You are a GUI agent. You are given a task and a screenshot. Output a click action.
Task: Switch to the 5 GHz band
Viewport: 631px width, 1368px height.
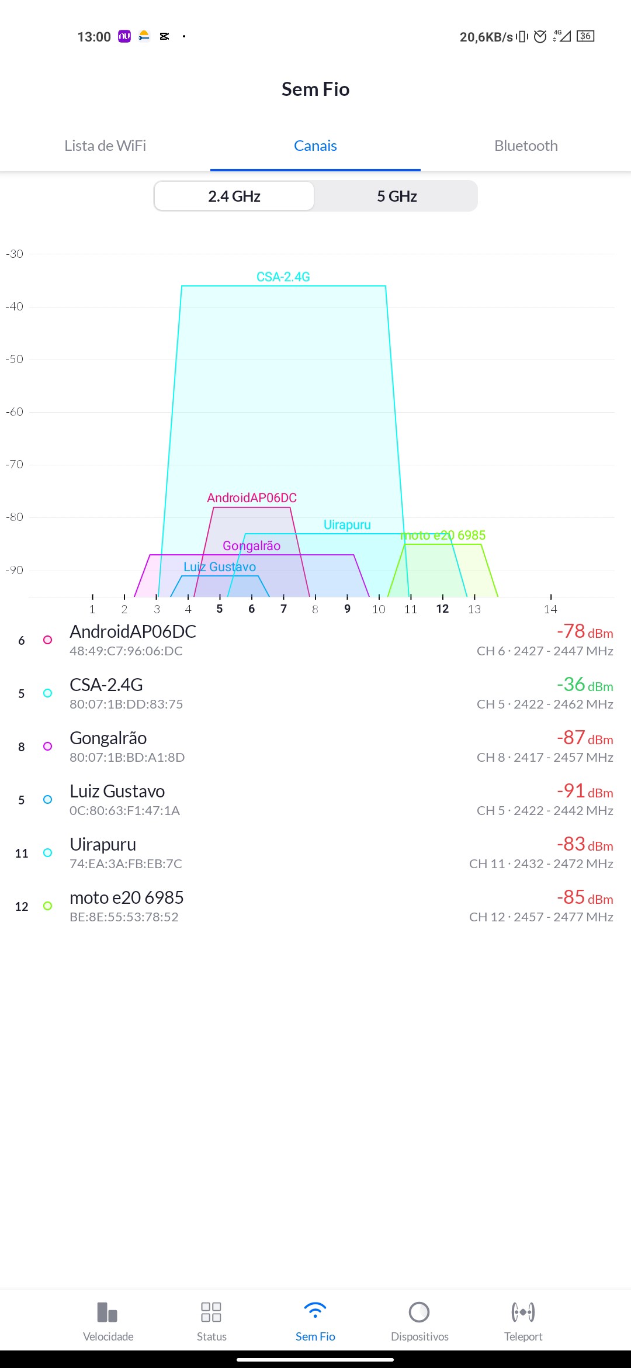click(397, 196)
